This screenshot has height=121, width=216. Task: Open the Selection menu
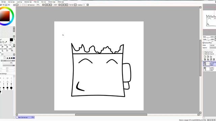coord(28,2)
